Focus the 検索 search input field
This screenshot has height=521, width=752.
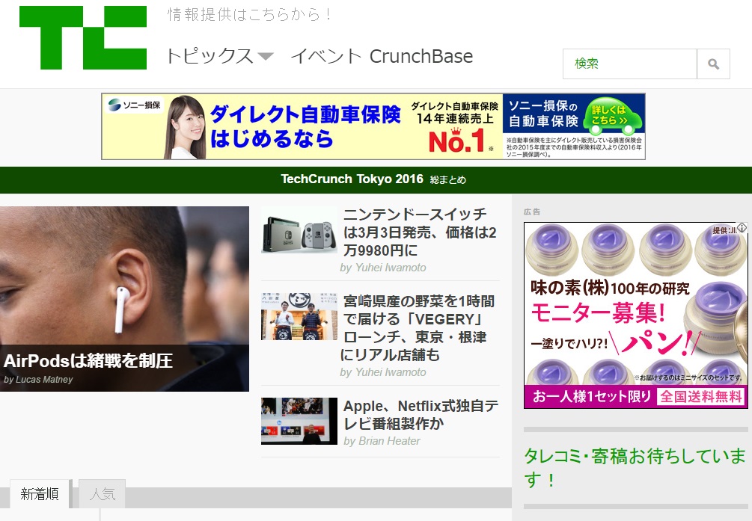[x=630, y=64]
